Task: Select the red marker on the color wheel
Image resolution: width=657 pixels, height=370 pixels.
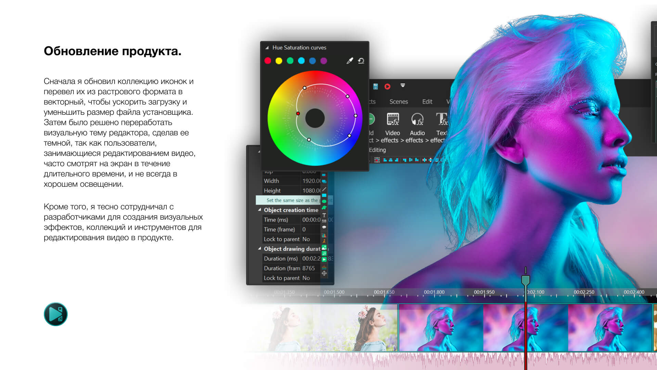Action: 298,113
